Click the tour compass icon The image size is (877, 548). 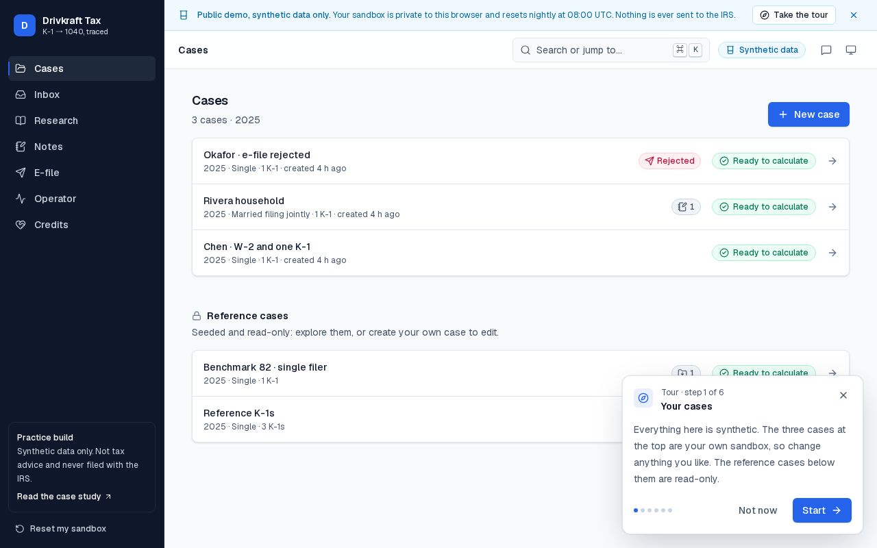pos(643,398)
